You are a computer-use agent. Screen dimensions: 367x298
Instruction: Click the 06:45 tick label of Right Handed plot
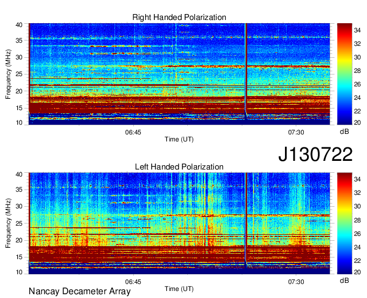point(133,132)
